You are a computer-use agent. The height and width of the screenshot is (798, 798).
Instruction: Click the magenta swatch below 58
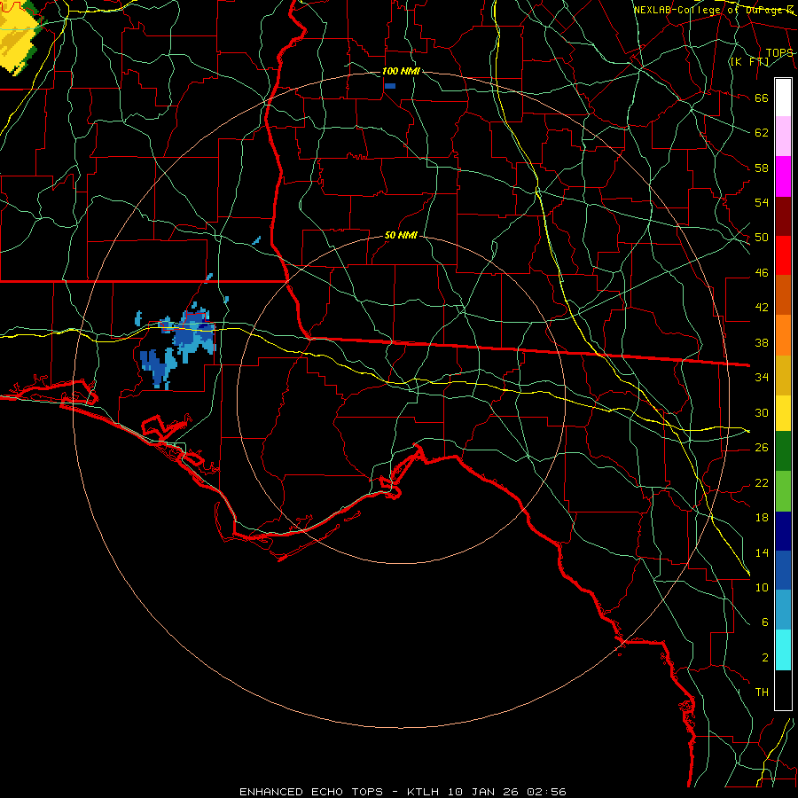pyautogui.click(x=783, y=176)
